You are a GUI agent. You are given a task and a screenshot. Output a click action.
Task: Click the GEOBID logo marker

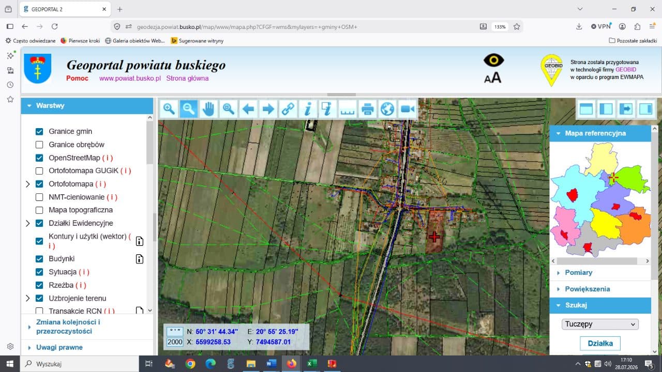[551, 70]
